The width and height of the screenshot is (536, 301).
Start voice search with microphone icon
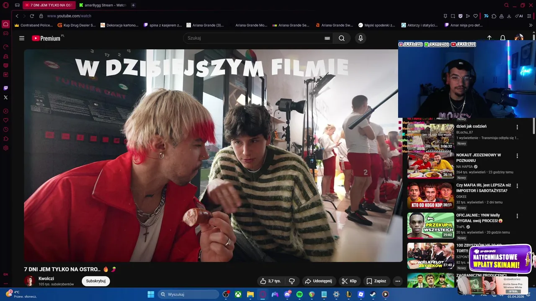[x=360, y=38]
